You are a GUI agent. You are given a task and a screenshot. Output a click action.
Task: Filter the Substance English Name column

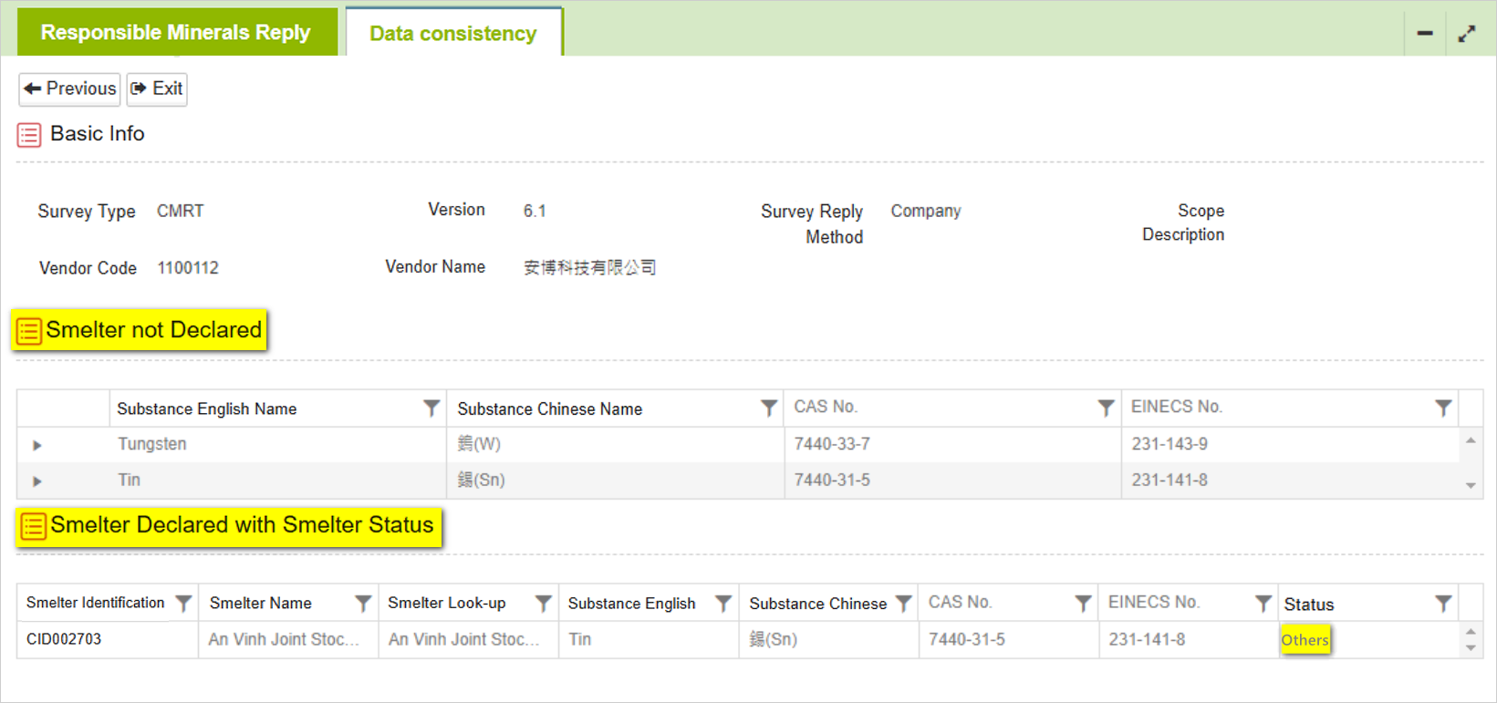431,408
